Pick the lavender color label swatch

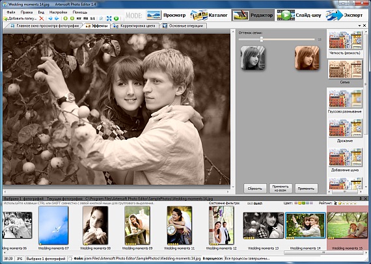pos(311,203)
